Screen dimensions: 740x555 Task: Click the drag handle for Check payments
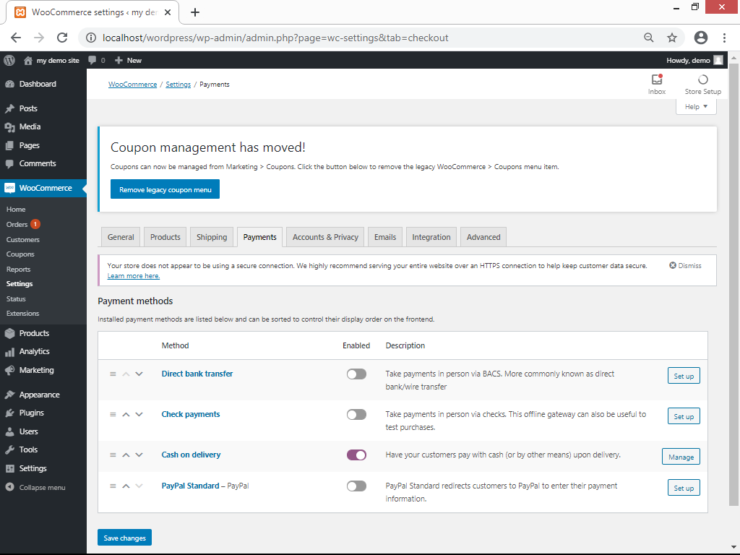(x=113, y=414)
